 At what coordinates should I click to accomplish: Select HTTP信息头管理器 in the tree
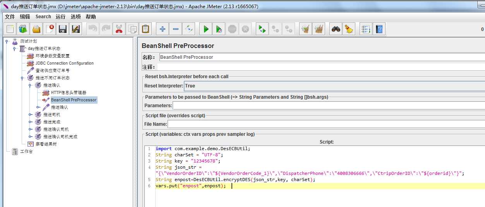(69, 92)
